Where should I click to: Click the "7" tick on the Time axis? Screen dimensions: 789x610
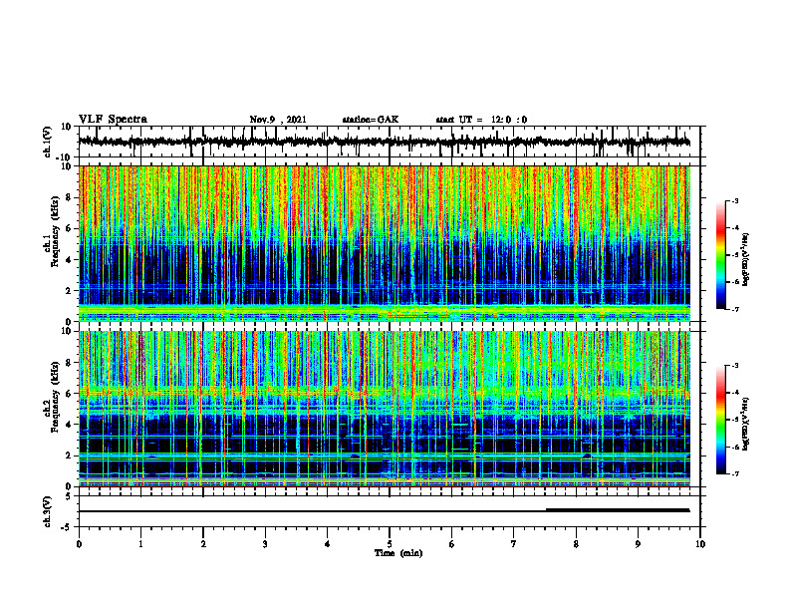(x=514, y=544)
